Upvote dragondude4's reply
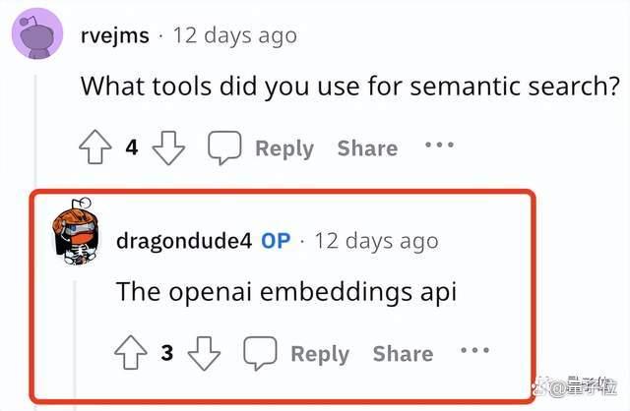 pyautogui.click(x=131, y=352)
